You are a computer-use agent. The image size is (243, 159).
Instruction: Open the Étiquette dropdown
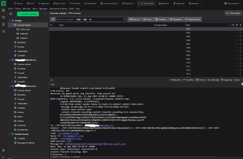pyautogui.click(x=128, y=3)
